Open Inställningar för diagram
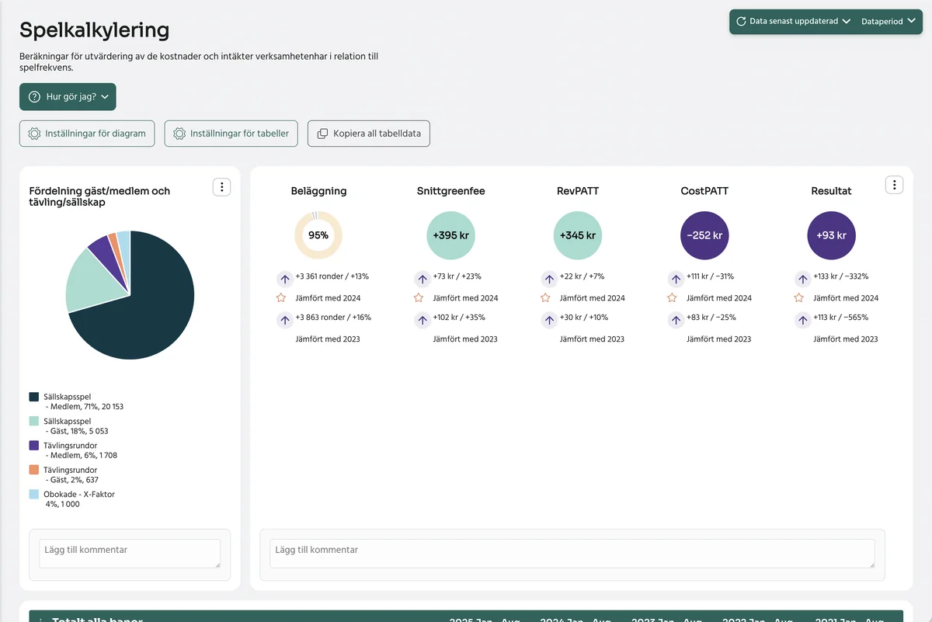932x622 pixels. pos(87,134)
